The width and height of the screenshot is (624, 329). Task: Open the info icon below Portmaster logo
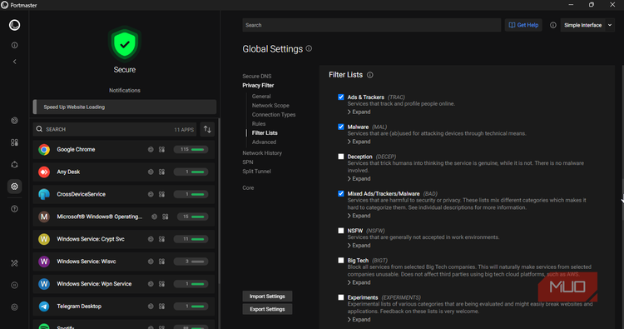pyautogui.click(x=14, y=46)
